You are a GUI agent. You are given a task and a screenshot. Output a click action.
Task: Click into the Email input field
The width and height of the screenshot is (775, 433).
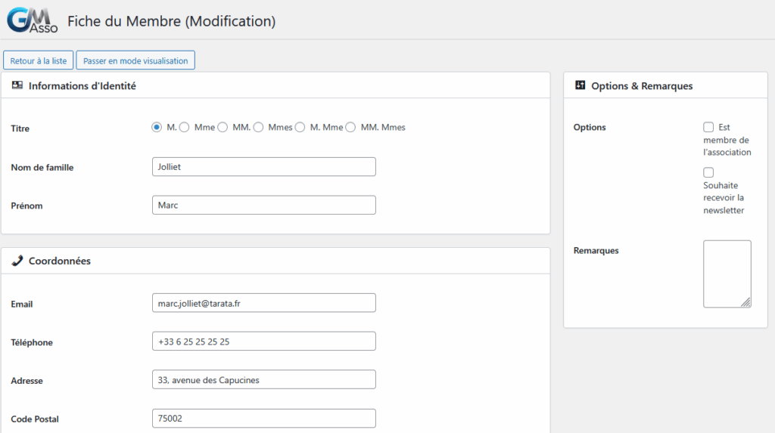(x=263, y=303)
